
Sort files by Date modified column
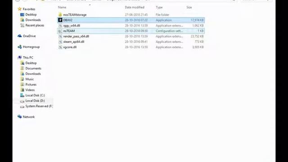(135, 7)
